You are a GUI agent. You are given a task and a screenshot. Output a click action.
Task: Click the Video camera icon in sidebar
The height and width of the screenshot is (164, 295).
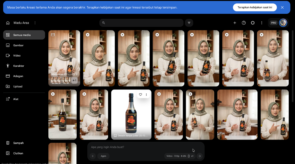pyautogui.click(x=8, y=56)
